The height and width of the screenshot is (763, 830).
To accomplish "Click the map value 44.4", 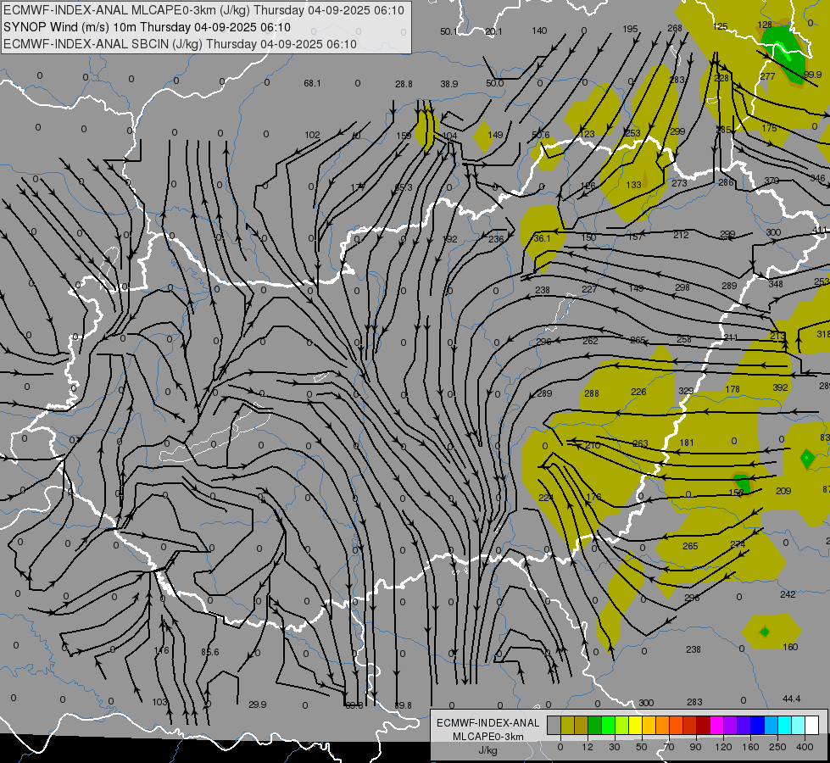I will pyautogui.click(x=791, y=699).
